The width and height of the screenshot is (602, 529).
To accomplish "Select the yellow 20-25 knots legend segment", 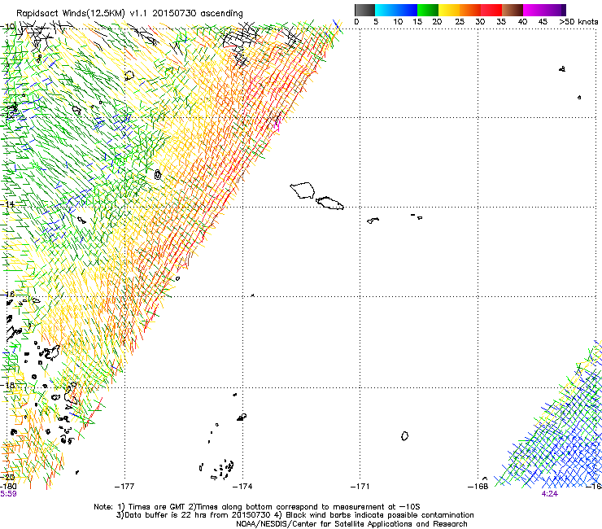I will pos(449,10).
